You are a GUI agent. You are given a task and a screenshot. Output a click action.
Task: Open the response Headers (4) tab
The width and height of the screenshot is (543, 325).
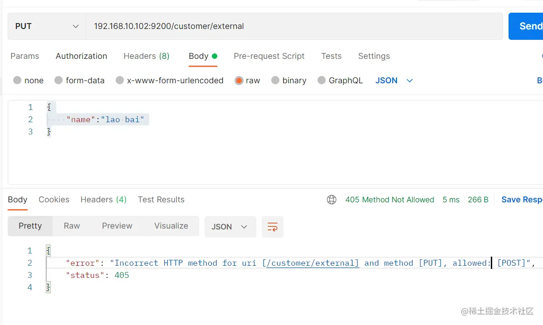click(103, 200)
